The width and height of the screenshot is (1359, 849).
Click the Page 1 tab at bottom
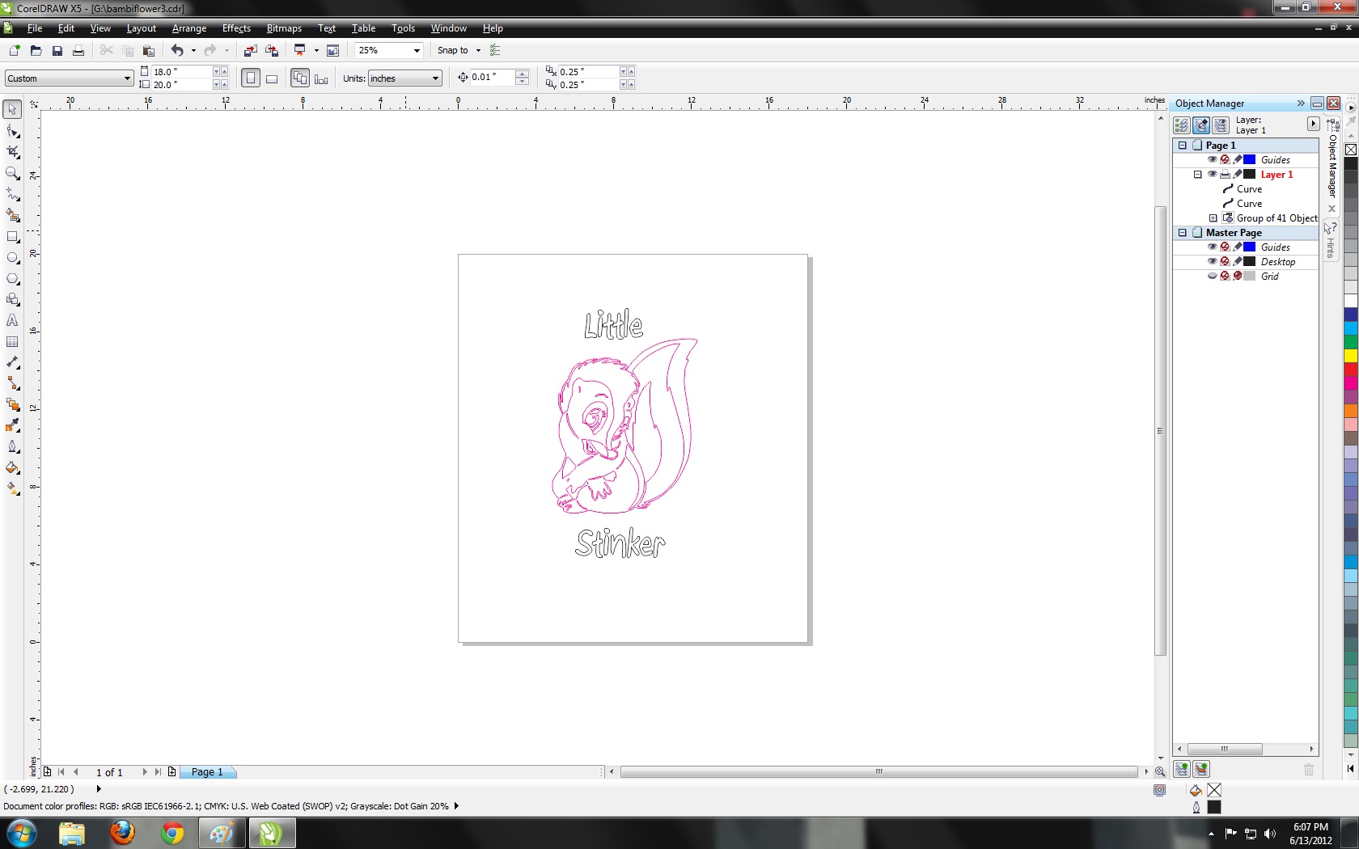207,772
